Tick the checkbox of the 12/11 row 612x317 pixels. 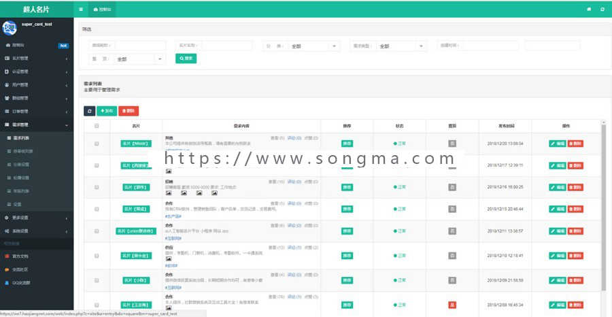pyautogui.click(x=97, y=231)
